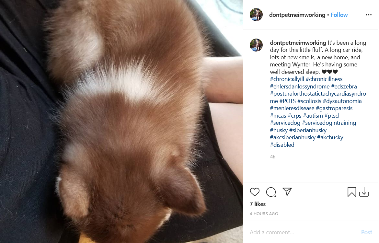Open the #servicedogintraining hashtag
379x243 pixels.
(x=329, y=123)
